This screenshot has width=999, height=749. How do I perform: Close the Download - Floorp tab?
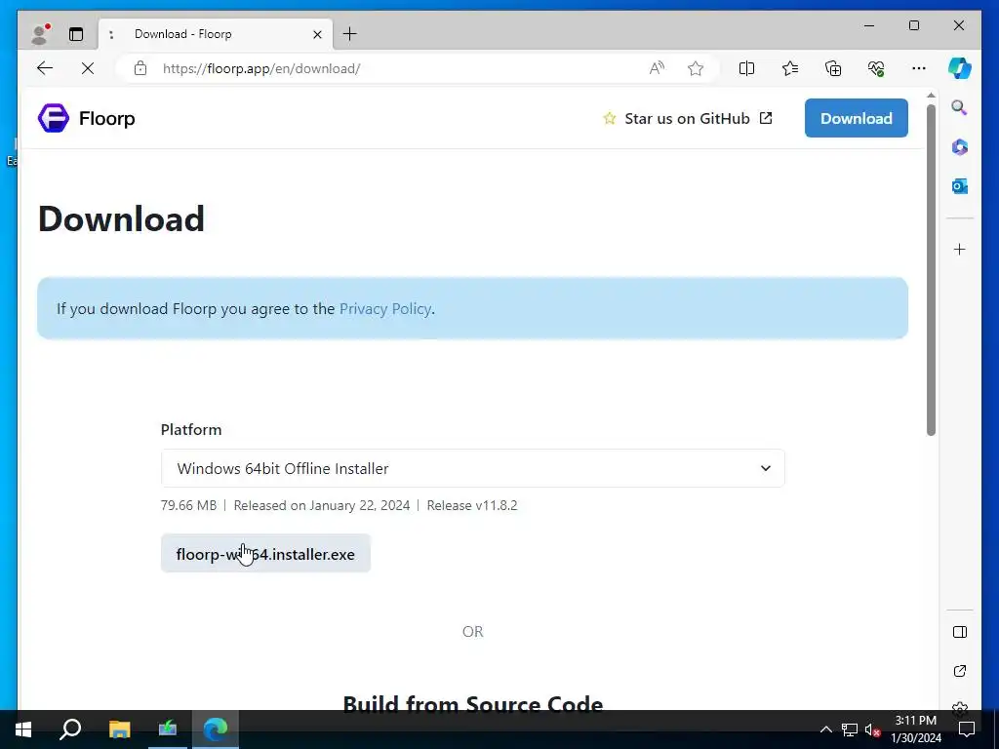tap(317, 34)
